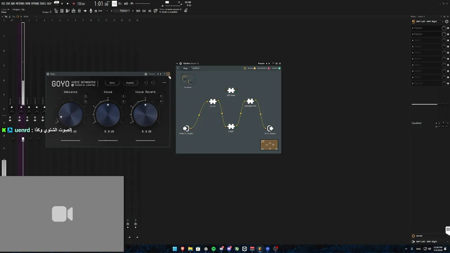Open the mixer view icon
This screenshot has width=450, height=253.
[x=79, y=11]
